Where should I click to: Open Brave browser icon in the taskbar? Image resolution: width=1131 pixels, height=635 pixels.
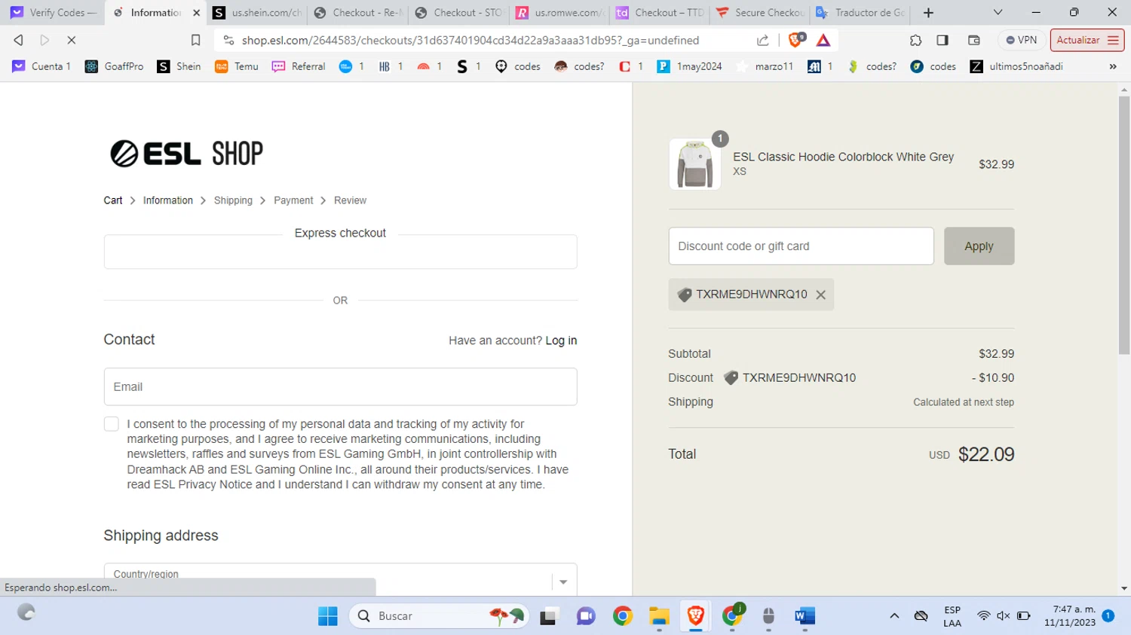pyautogui.click(x=695, y=616)
